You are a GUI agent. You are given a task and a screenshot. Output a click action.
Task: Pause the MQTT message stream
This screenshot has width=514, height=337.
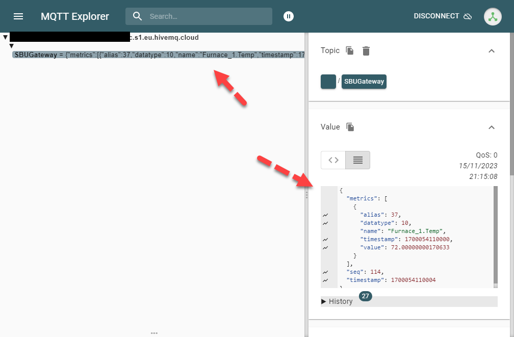[x=288, y=16]
